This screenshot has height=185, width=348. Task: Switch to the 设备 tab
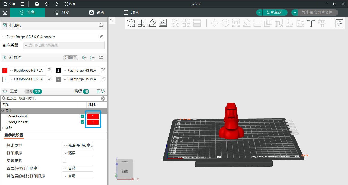(x=97, y=12)
